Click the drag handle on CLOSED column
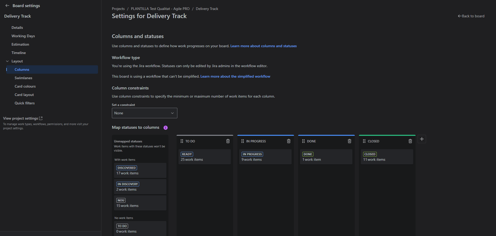Image resolution: width=496 pixels, height=236 pixels. pyautogui.click(x=364, y=141)
